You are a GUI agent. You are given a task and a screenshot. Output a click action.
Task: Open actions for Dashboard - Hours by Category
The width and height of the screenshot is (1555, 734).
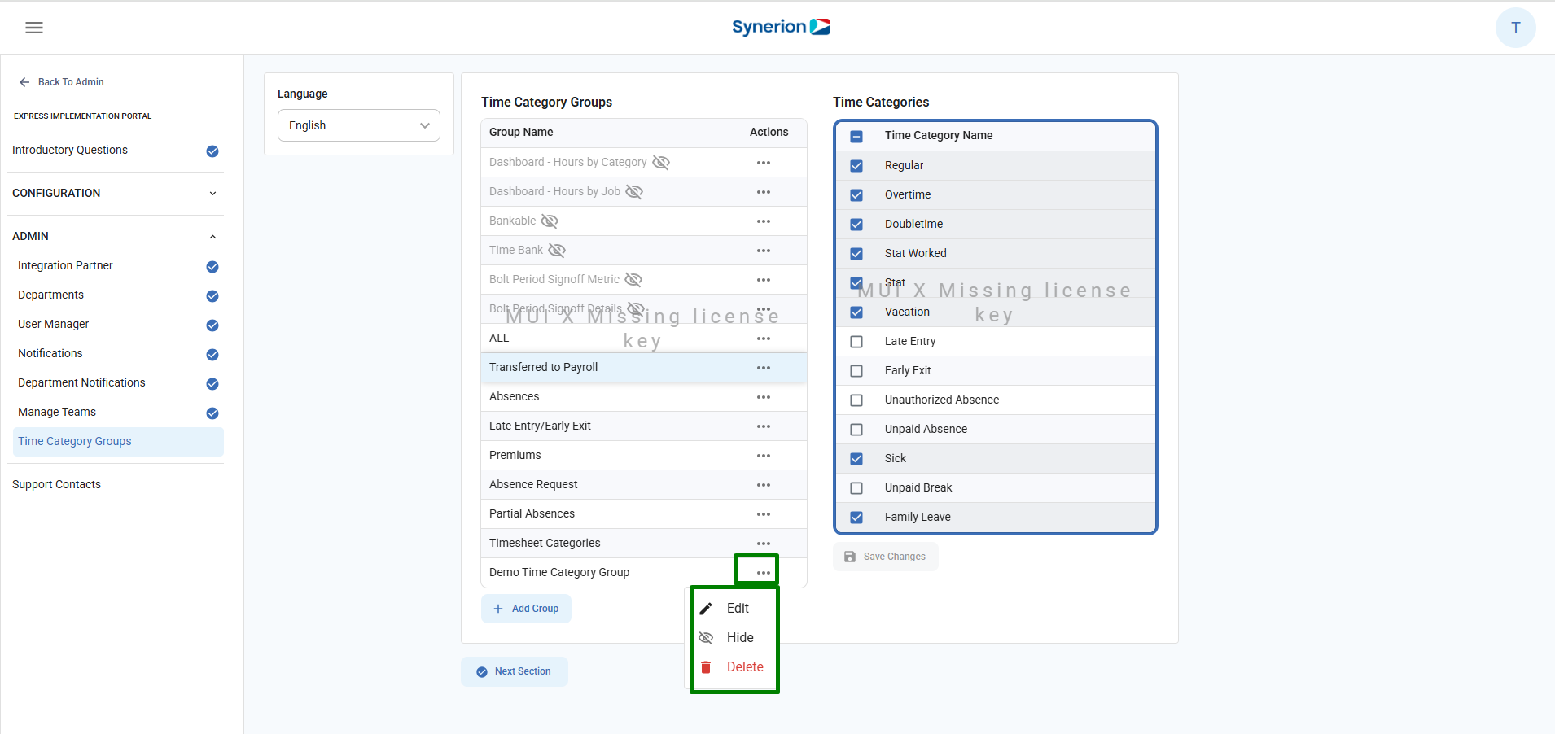click(763, 163)
